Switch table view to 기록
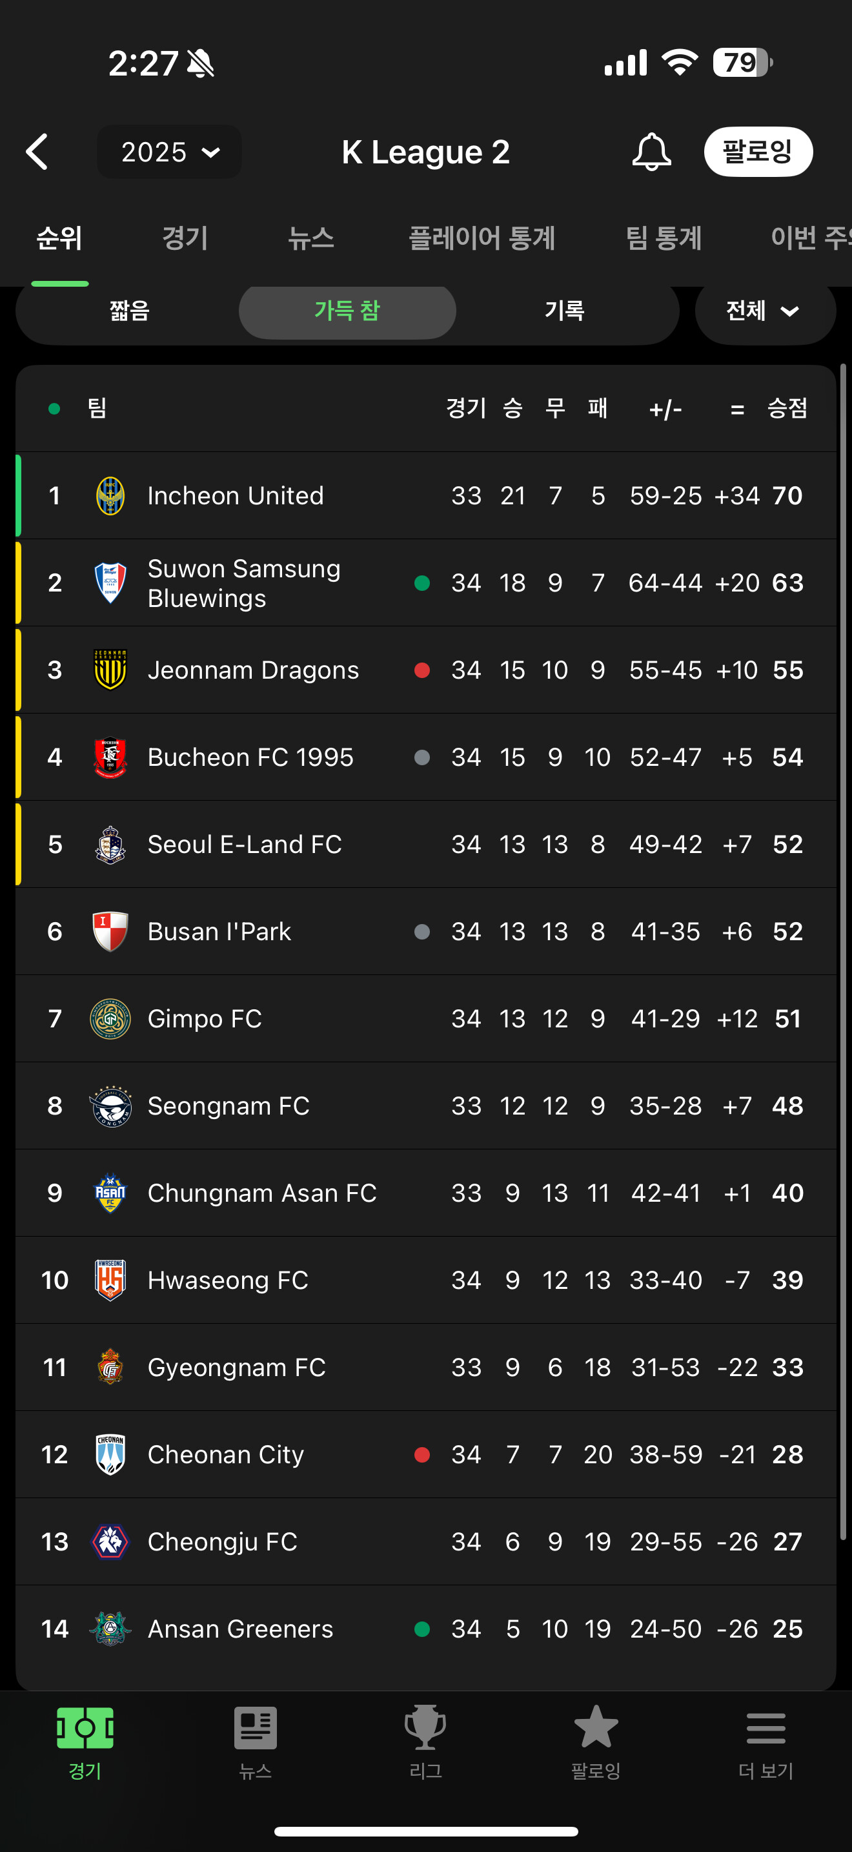Viewport: 852px width, 1852px height. coord(565,311)
